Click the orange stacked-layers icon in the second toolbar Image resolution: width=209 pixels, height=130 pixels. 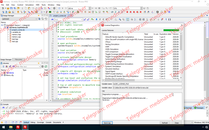pos(18,12)
